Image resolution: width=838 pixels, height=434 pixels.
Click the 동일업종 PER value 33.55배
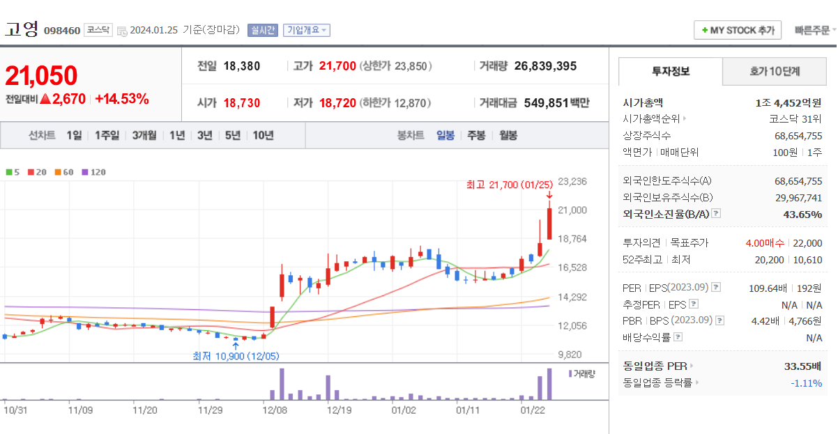point(803,366)
